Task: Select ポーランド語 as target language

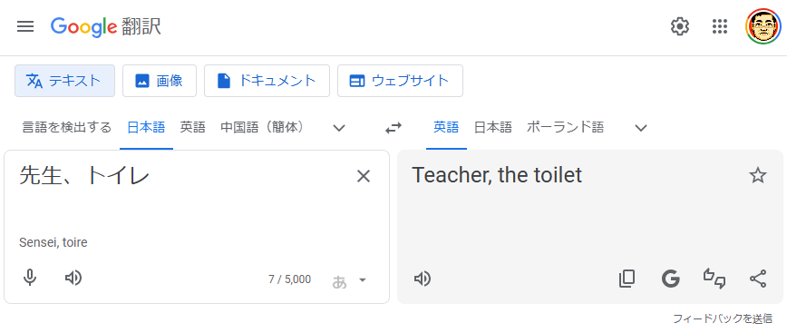Action: coord(565,128)
